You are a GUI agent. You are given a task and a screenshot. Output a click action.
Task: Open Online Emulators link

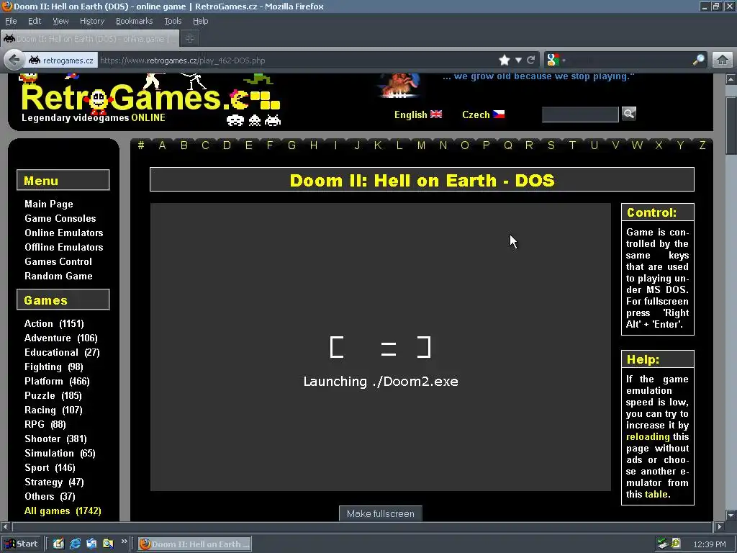(x=64, y=233)
